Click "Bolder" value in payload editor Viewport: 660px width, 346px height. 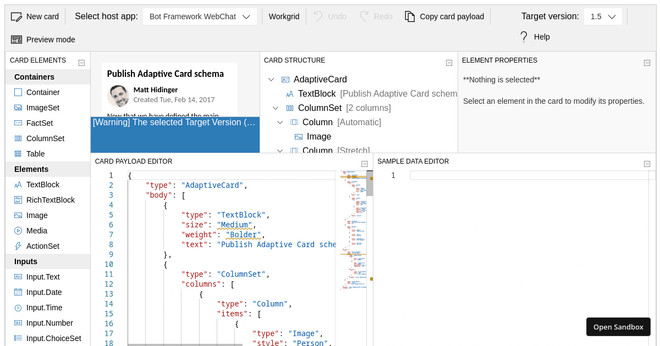(244, 235)
